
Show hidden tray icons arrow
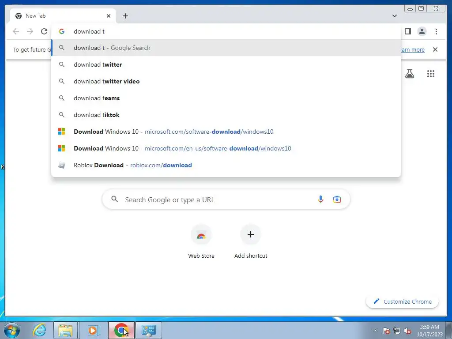click(375, 331)
